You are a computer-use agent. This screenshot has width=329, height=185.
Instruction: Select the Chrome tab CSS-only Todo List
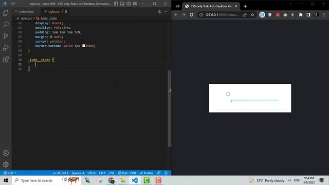click(x=211, y=6)
